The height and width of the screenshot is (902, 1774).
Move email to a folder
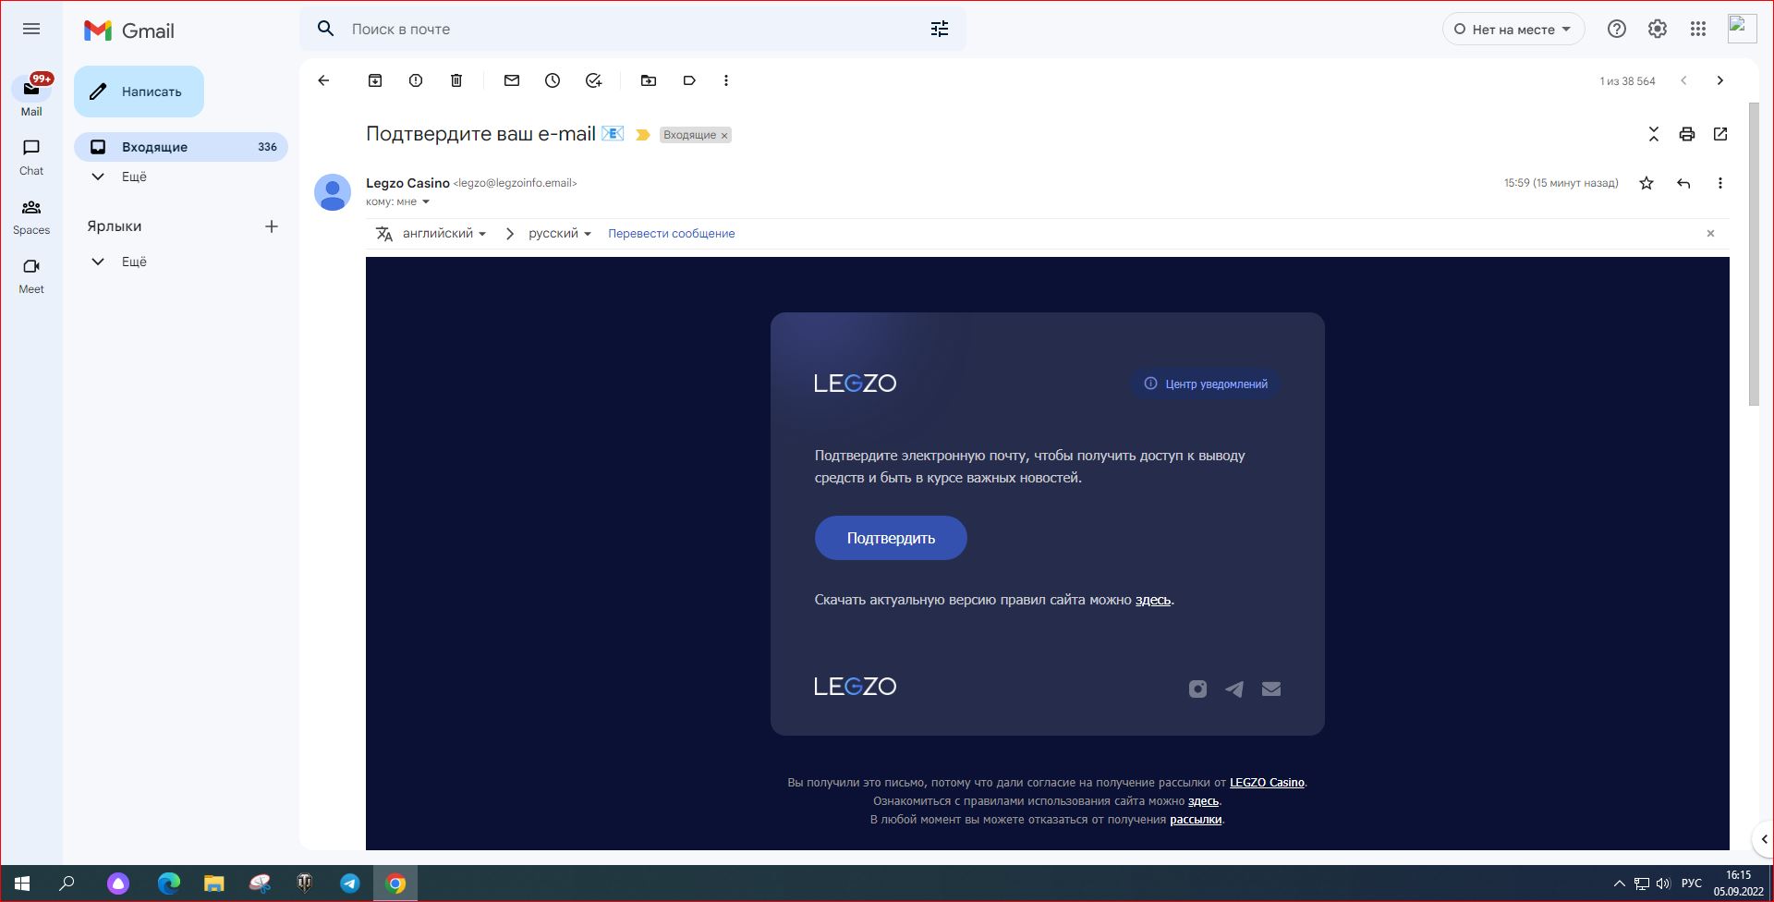click(x=649, y=80)
